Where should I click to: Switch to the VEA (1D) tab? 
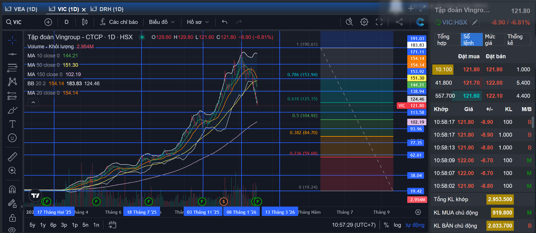click(21, 9)
